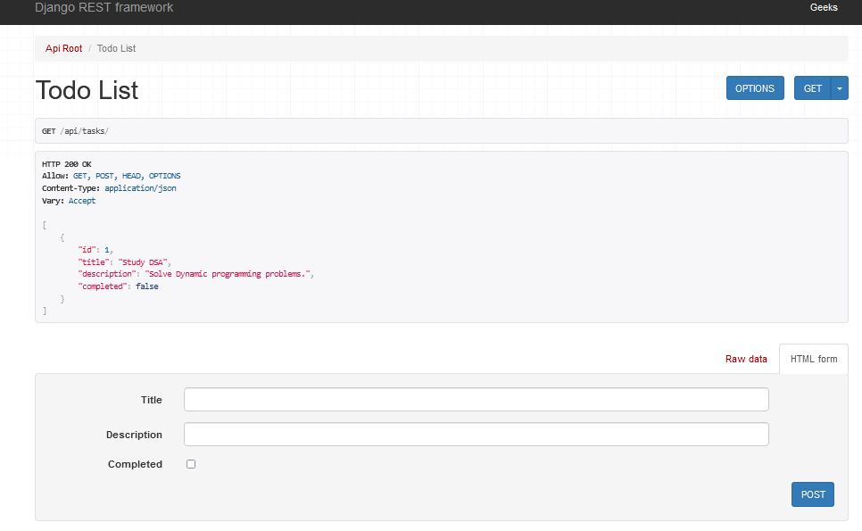This screenshot has width=862, height=531.
Task: Submit the form with POST button
Action: click(x=813, y=494)
